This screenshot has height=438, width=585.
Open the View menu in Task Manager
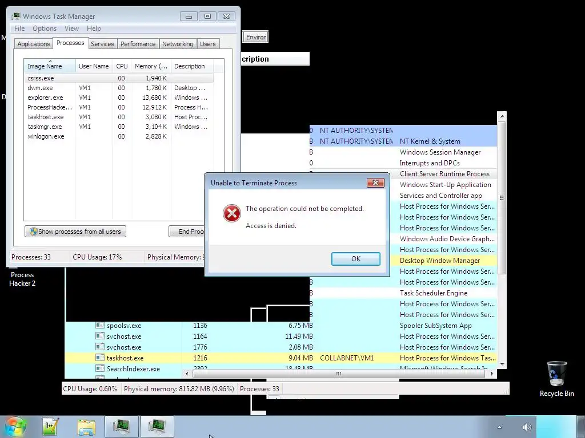tap(71, 29)
